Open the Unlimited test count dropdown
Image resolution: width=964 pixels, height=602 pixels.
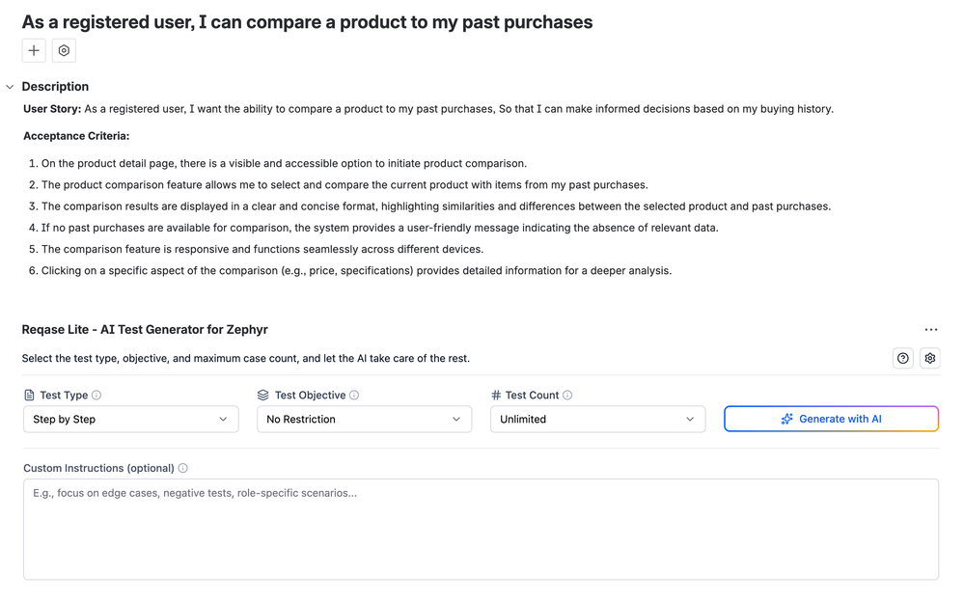click(597, 420)
